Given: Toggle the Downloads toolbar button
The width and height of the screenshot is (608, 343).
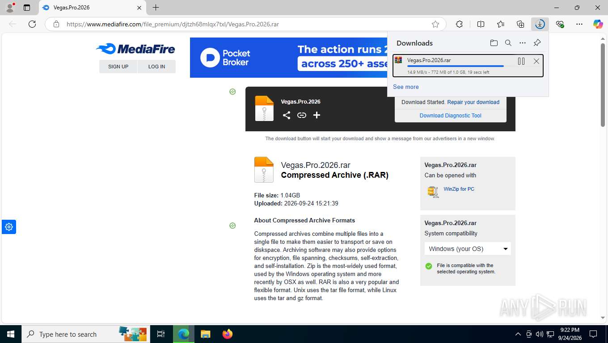Looking at the screenshot, I should click(540, 24).
